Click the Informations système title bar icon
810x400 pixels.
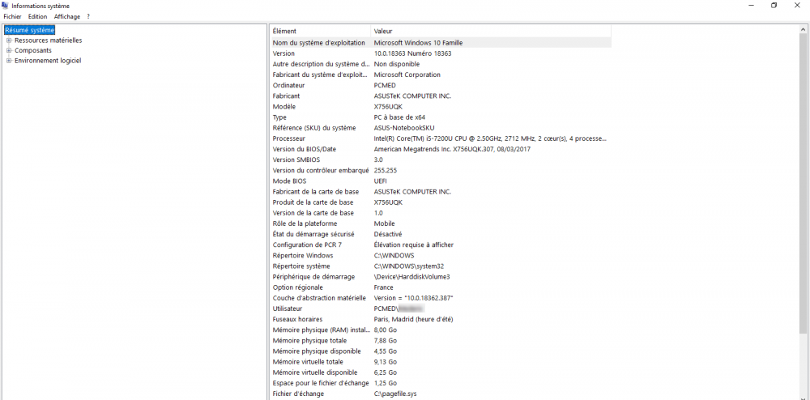tap(6, 6)
